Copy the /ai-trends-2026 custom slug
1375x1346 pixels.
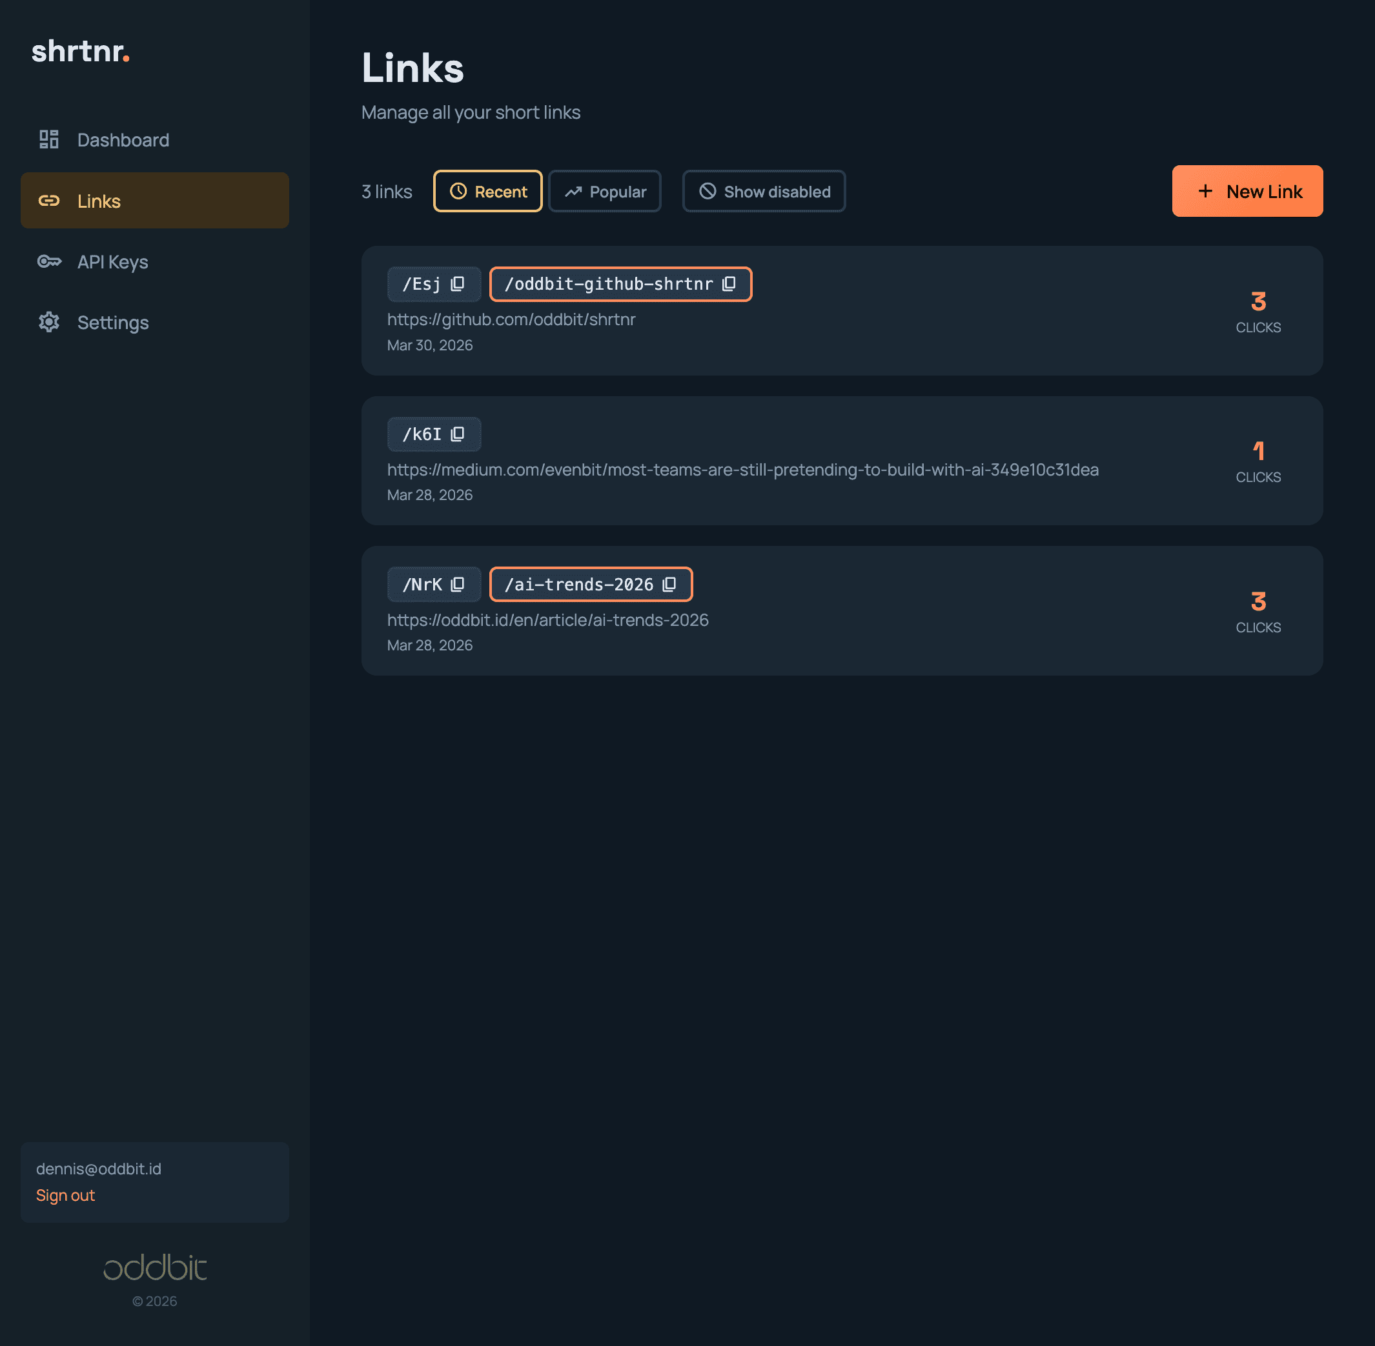(x=670, y=584)
